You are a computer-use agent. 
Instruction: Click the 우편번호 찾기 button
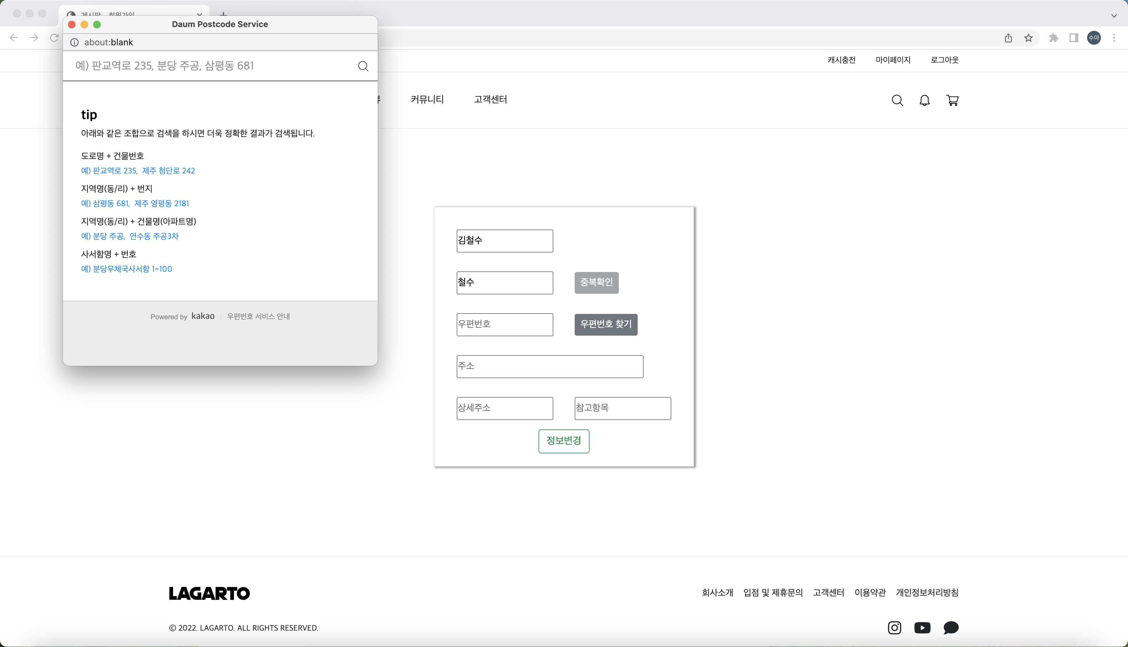pos(606,324)
